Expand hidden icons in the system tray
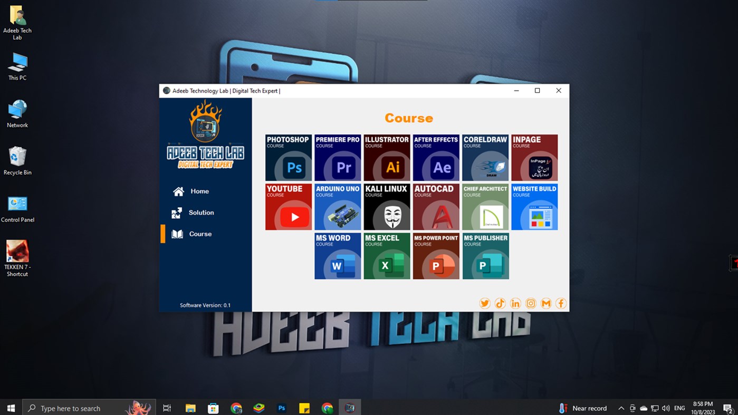This screenshot has height=415, width=738. (x=621, y=408)
